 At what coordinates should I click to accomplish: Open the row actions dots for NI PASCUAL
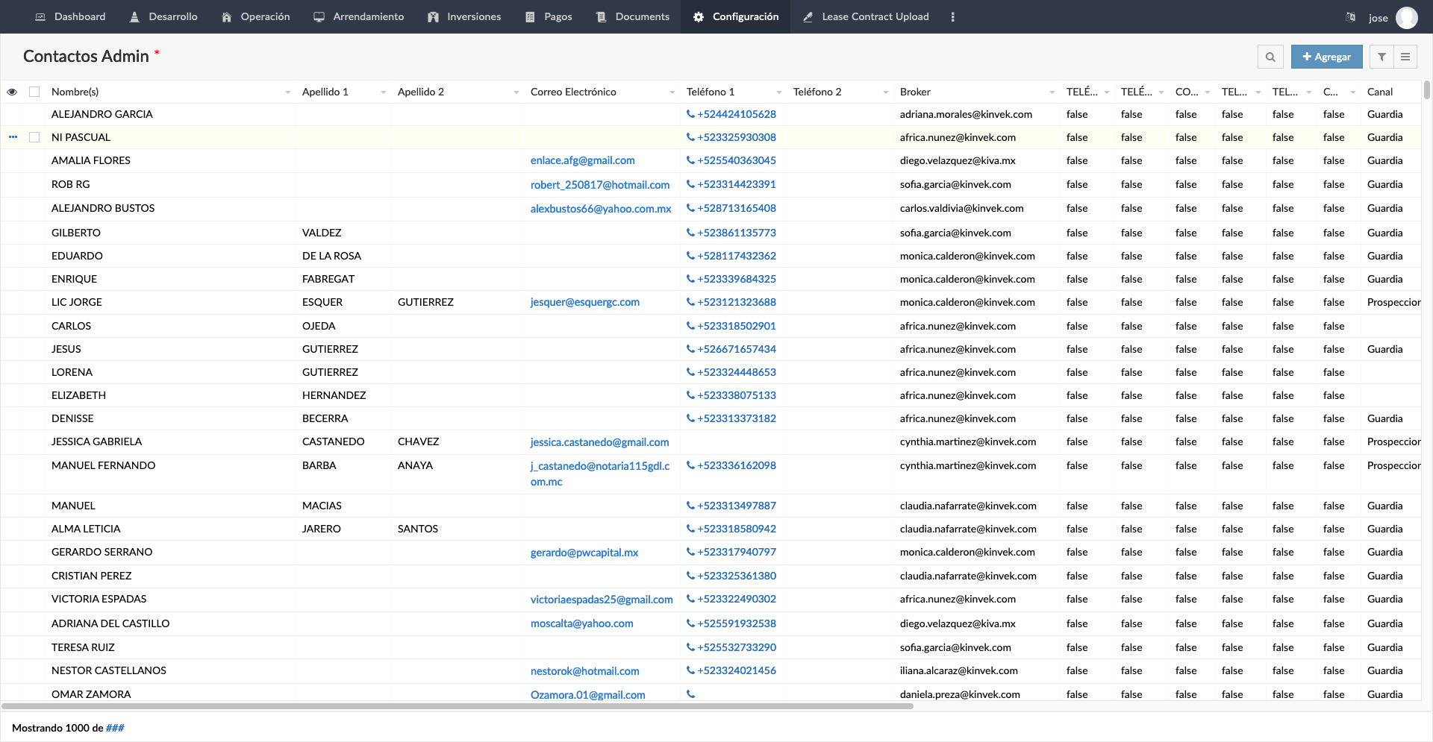(x=13, y=137)
